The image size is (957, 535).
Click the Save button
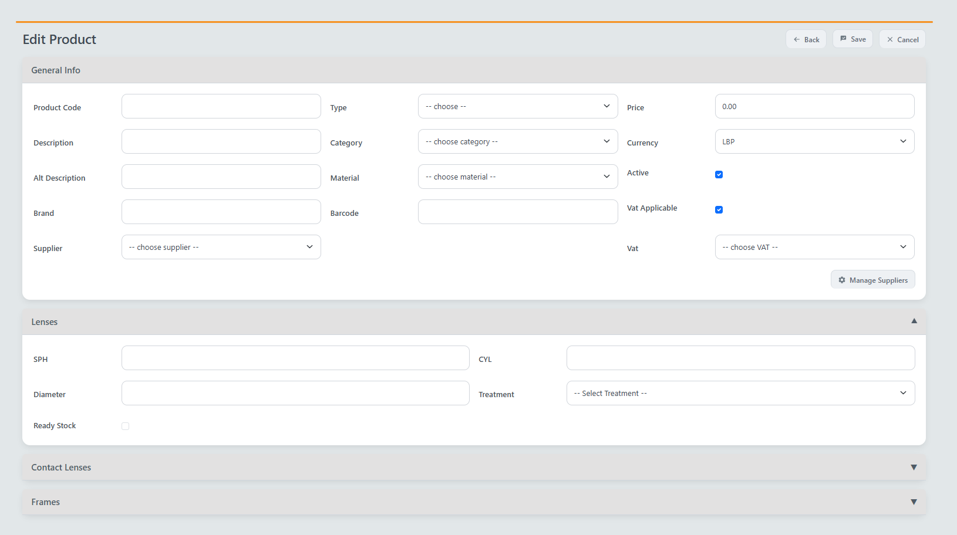click(852, 39)
